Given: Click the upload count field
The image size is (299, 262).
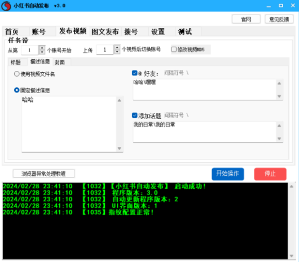Looking at the screenshot, I should pyautogui.click(x=105, y=50).
